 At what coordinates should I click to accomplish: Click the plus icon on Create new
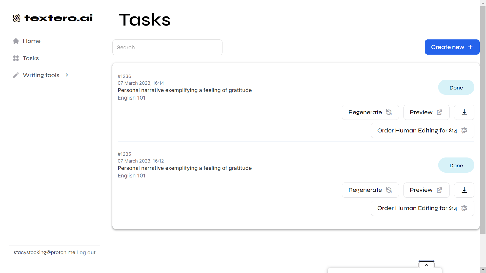click(x=470, y=47)
